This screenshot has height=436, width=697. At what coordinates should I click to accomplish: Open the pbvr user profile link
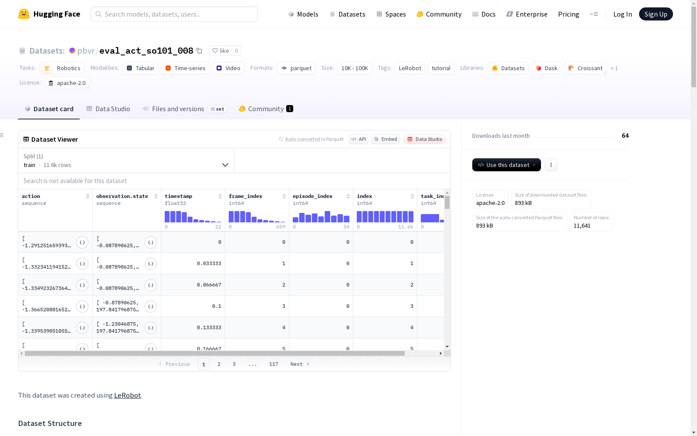(86, 51)
